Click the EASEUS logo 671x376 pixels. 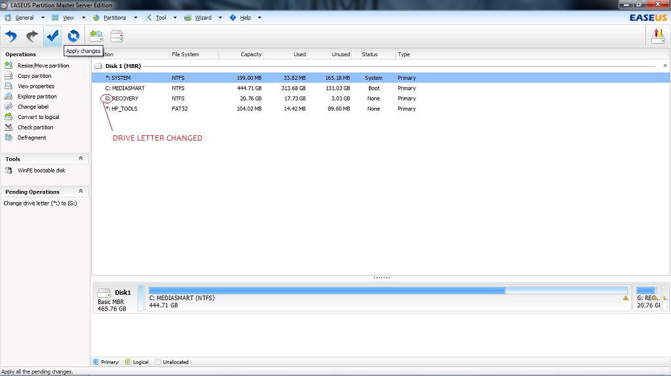[648, 18]
